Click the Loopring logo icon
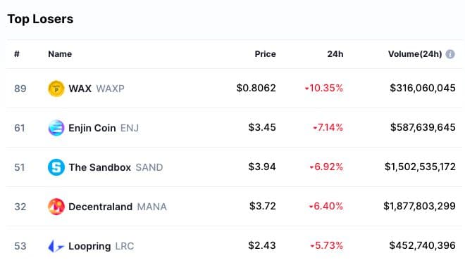465x265 pixels. pyautogui.click(x=56, y=246)
